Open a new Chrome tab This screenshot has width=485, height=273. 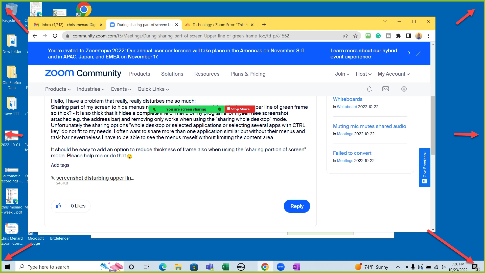(264, 25)
